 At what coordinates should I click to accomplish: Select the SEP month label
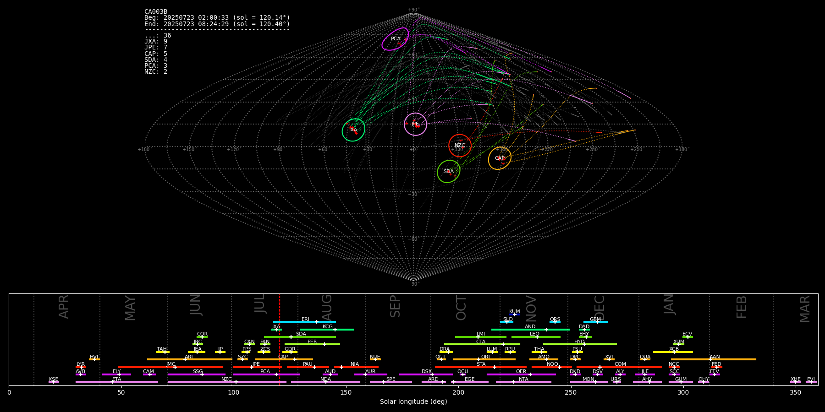click(395, 306)
